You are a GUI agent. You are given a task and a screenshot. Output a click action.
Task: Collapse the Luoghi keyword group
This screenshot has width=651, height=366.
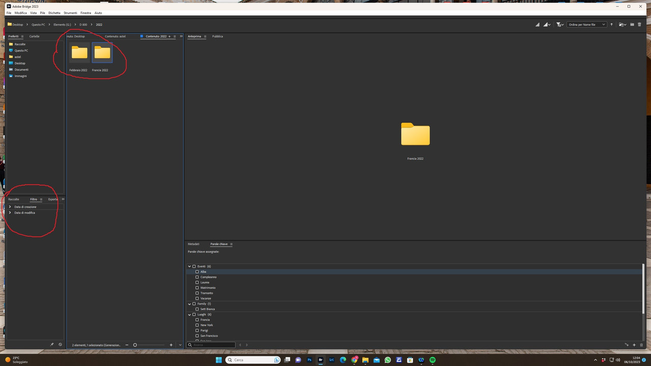190,314
